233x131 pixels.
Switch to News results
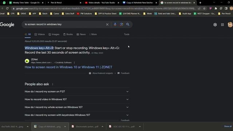click(x=81, y=34)
